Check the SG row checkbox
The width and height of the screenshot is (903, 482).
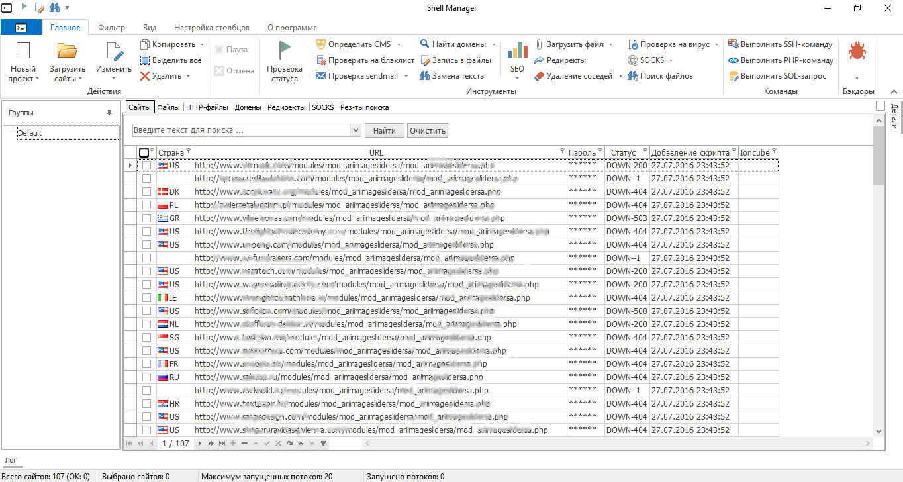146,337
